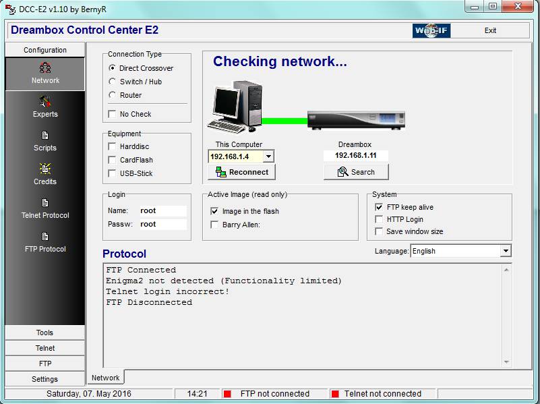Click 'FTP not connected' status text
This screenshot has width=540, height=404.
(x=275, y=394)
